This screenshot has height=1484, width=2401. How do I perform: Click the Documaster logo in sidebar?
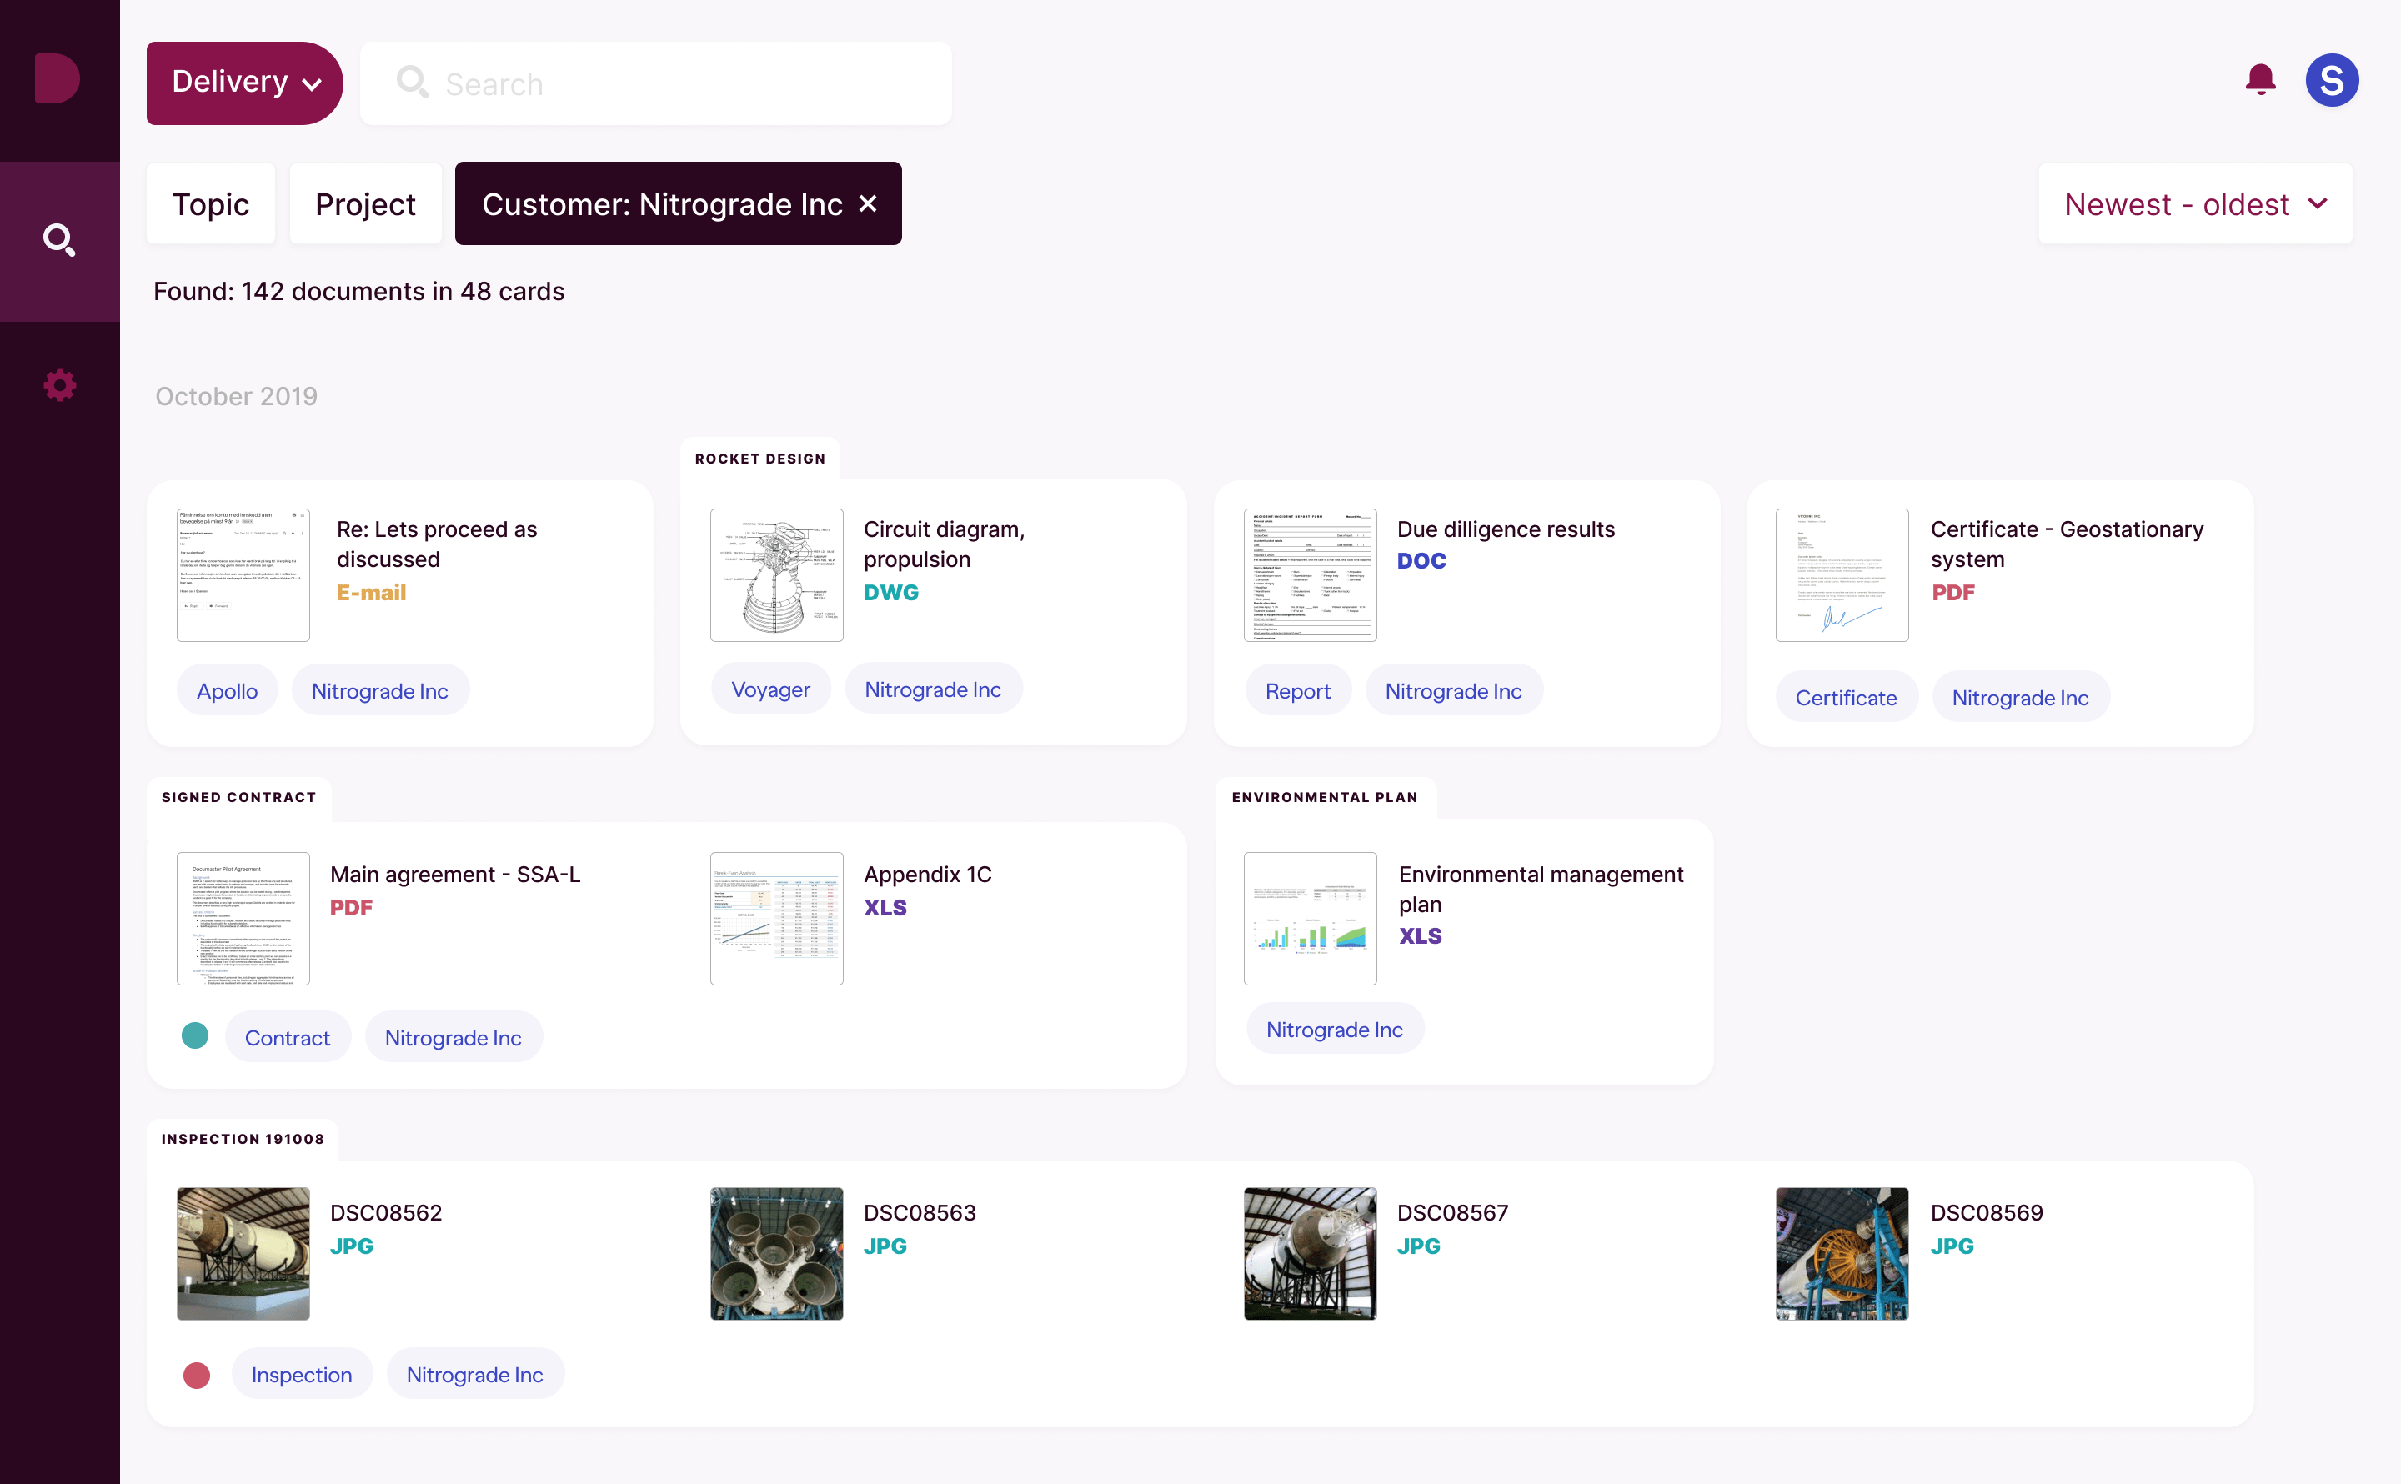point(57,78)
